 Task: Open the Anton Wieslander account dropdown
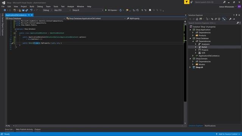[x=228, y=7]
